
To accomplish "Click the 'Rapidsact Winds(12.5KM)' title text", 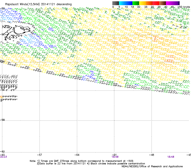I will [22, 4].
